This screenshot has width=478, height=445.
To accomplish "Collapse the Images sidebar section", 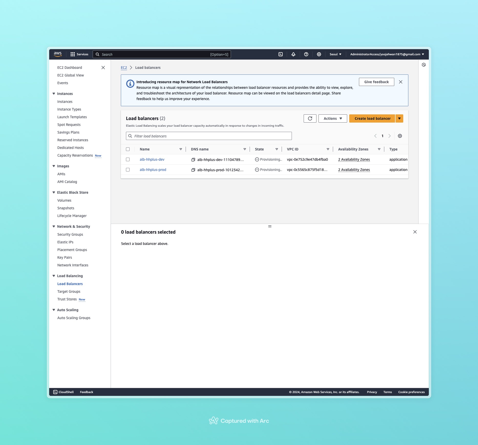I will (54, 166).
